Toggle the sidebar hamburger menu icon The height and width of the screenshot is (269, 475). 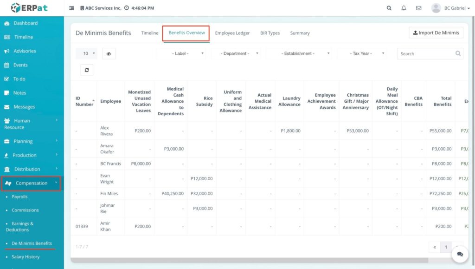pos(71,8)
